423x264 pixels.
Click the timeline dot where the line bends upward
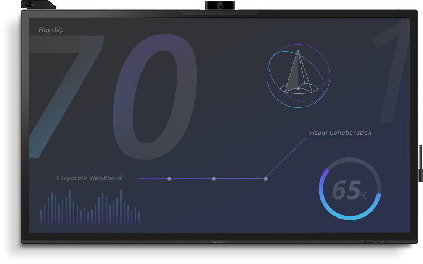266,179
